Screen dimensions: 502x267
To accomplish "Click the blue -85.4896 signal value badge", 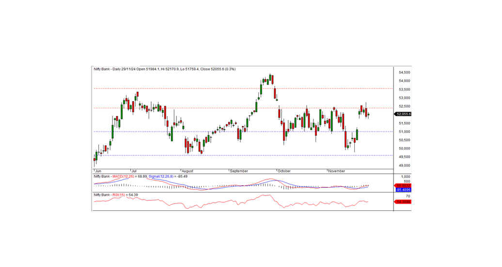I will (x=403, y=190).
